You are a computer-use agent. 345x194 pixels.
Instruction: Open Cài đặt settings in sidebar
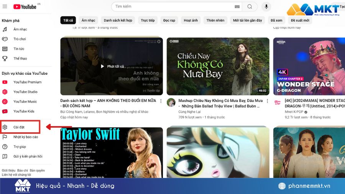point(19,127)
